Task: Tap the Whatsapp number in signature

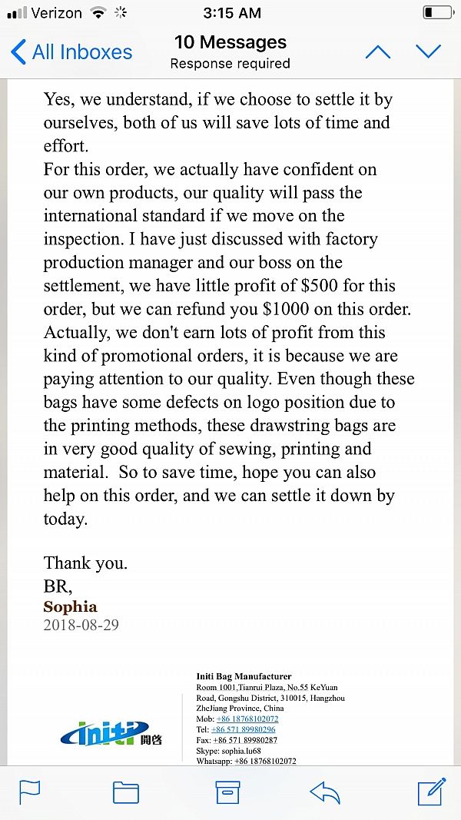Action: pos(246,761)
